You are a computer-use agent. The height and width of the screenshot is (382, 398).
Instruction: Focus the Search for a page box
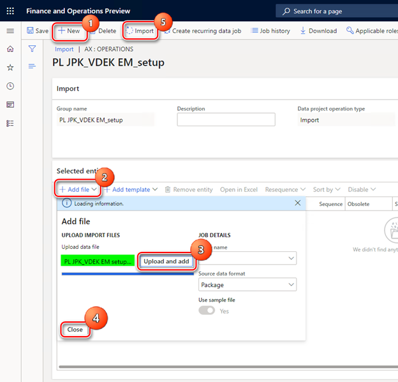point(337,11)
